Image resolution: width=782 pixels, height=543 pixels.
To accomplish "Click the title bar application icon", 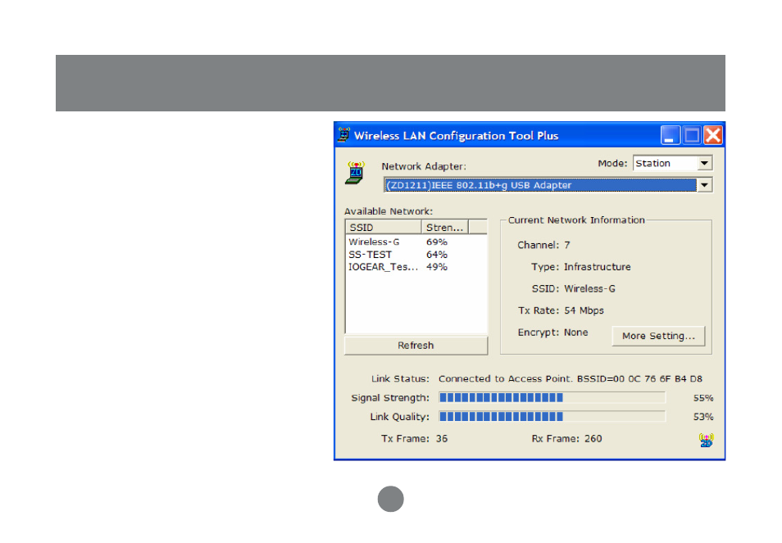I will click(x=344, y=135).
